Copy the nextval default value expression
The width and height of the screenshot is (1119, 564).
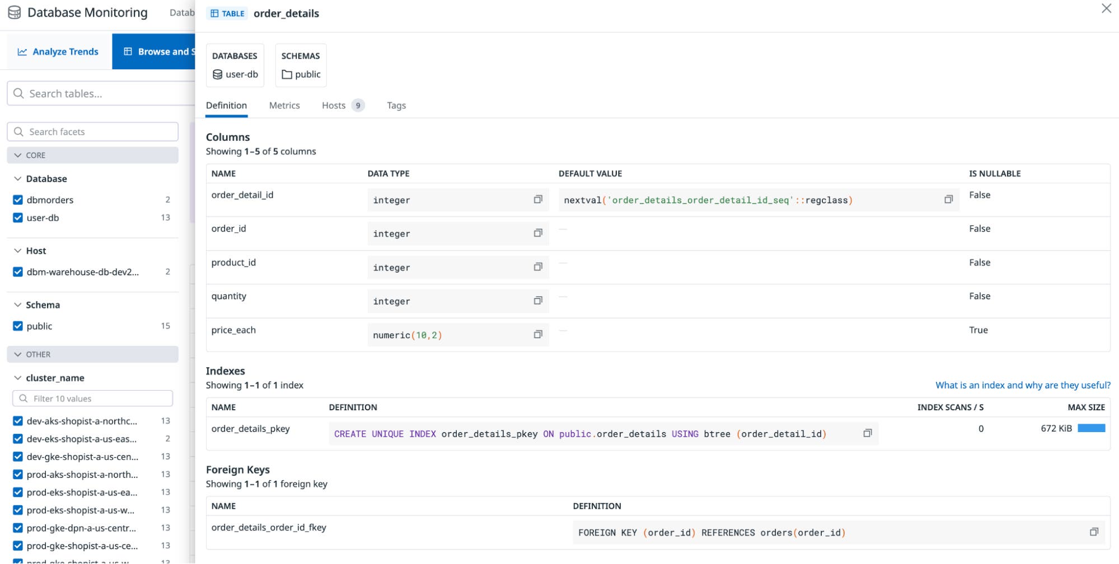click(948, 199)
